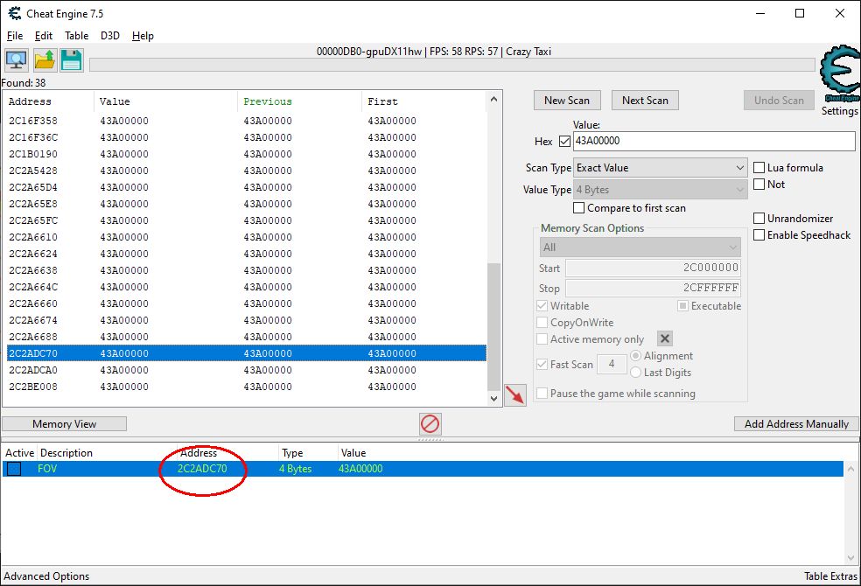Click the Stop address field
The image size is (861, 586).
[x=653, y=288]
